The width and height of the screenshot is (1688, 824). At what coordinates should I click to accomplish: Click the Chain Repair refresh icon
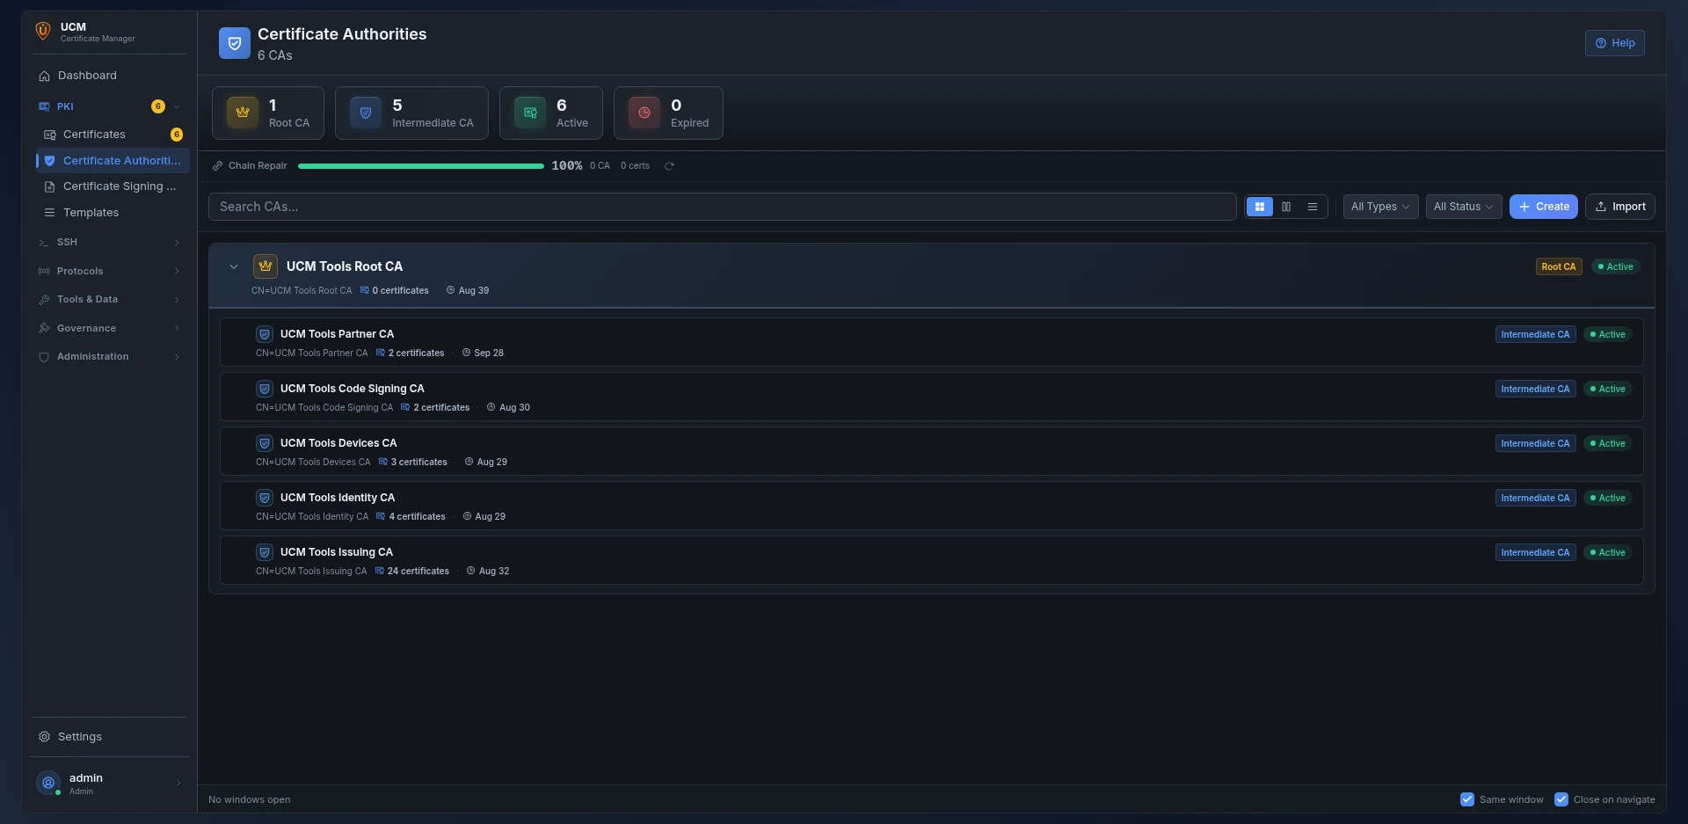point(669,166)
